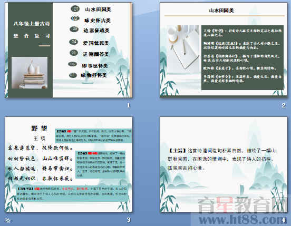Click the 山水田园类 title on slide 2
Image resolution: width=291 pixels, height=226 pixels.
tap(221, 11)
